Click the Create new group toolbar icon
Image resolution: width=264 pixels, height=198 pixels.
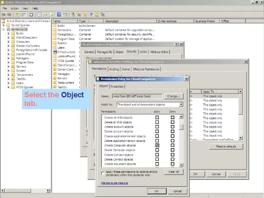[79, 15]
